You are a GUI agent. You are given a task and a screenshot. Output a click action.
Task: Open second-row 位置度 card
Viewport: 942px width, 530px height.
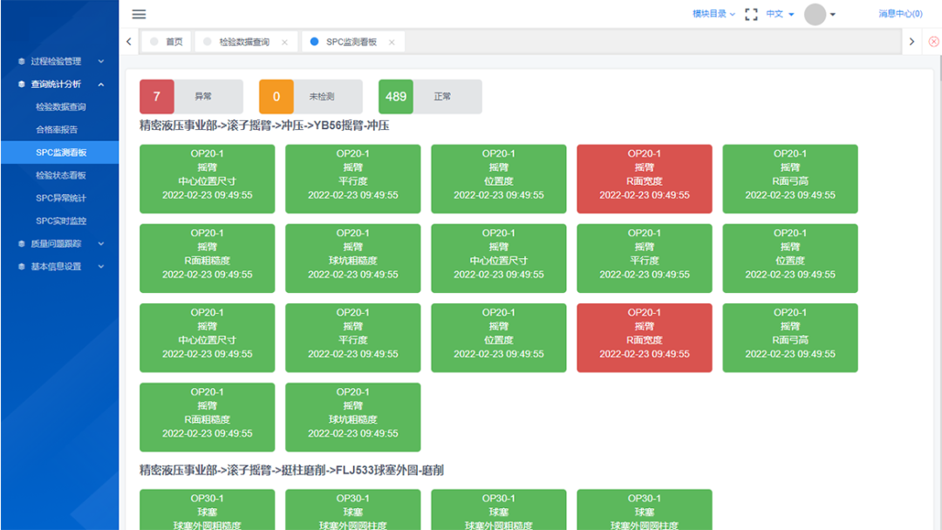[x=790, y=258]
